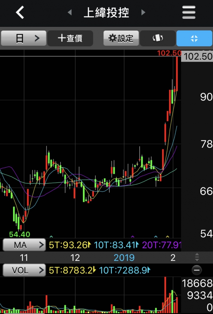
Task: Tap the 10T:7288.9 volume average
Action: [123, 270]
